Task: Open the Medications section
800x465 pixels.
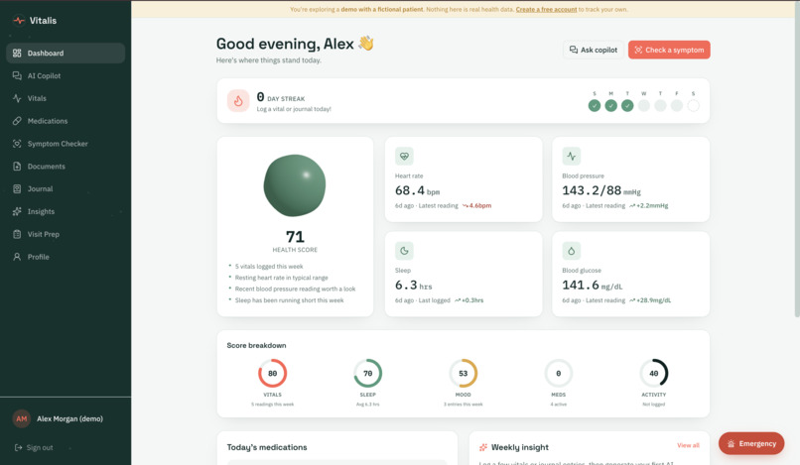Action: [x=66, y=121]
